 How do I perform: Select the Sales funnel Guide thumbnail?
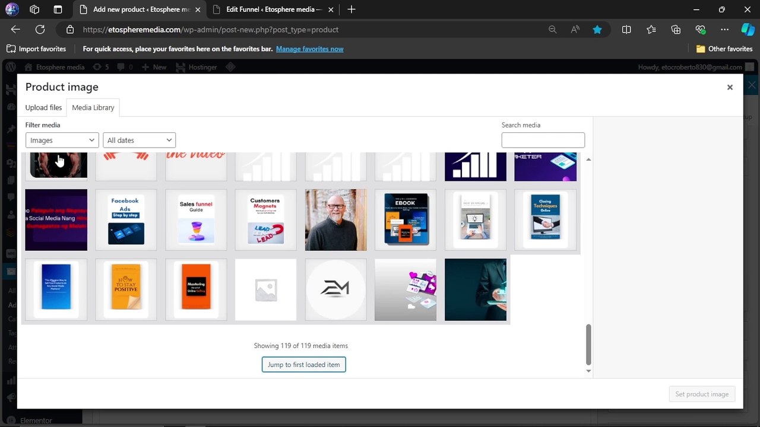click(196, 220)
